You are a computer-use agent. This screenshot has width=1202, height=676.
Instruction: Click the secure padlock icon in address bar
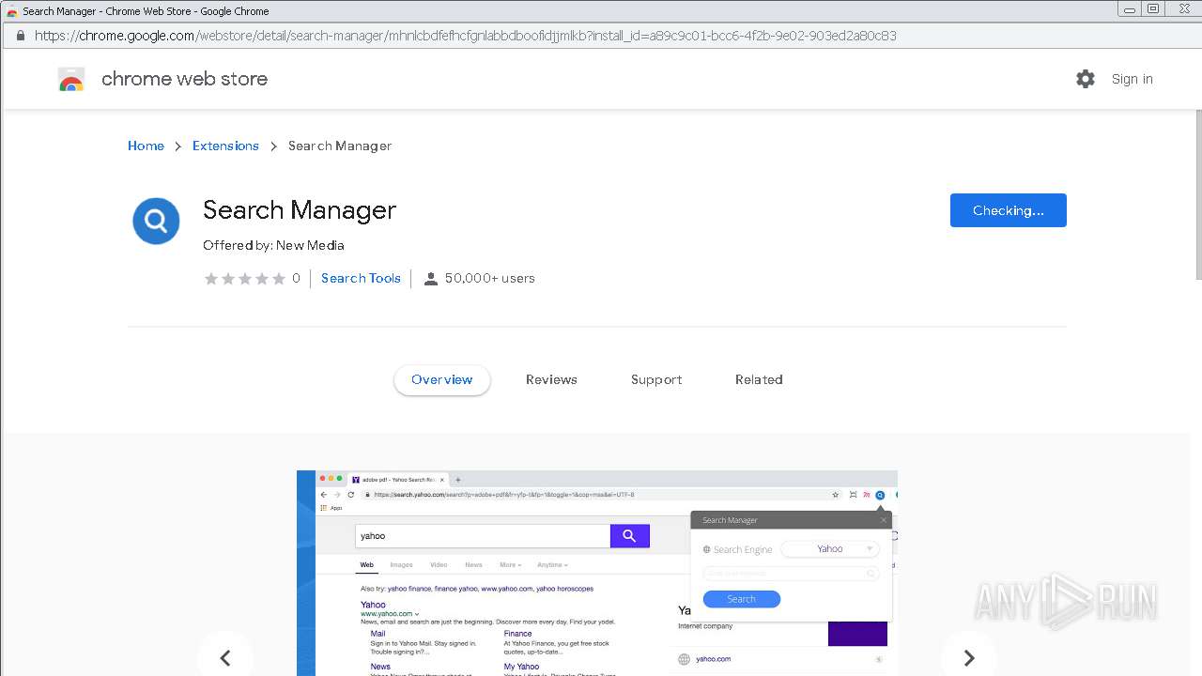tap(20, 36)
